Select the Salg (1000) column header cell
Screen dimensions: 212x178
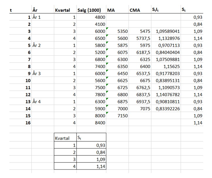coord(91,11)
